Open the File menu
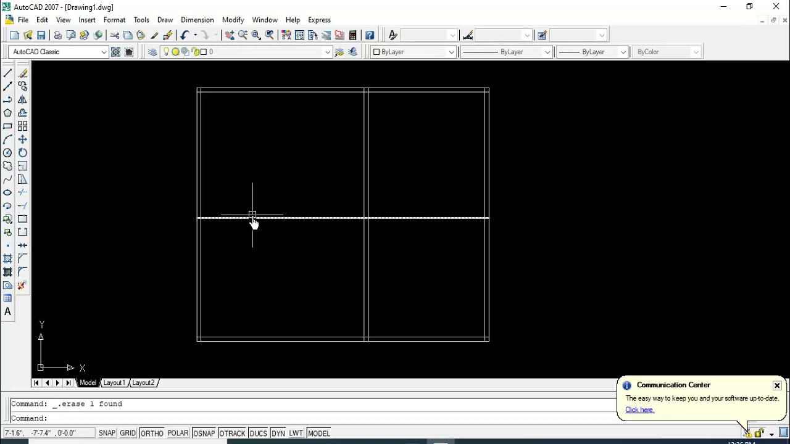The height and width of the screenshot is (444, 790). coord(23,20)
